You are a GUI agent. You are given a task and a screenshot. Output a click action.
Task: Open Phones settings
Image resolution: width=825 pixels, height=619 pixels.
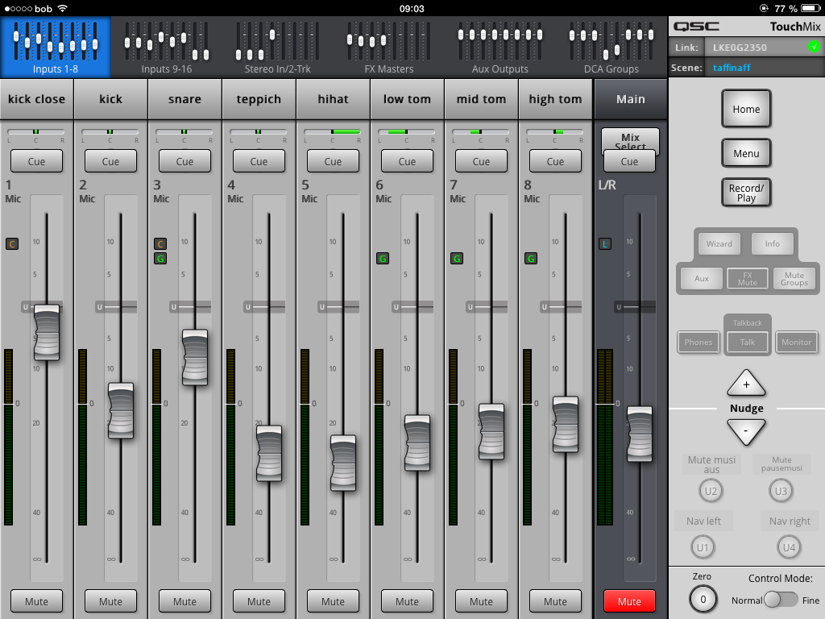tap(699, 342)
